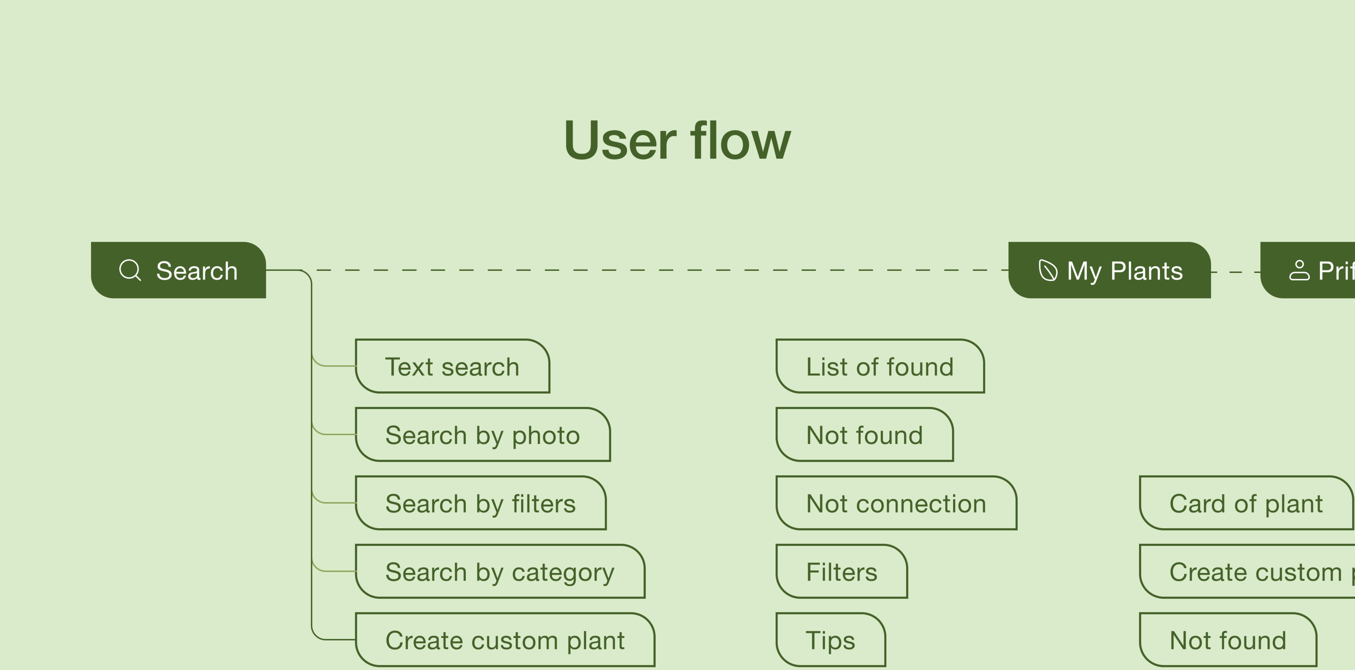Open the Filters node
1355x670 pixels.
coord(842,572)
